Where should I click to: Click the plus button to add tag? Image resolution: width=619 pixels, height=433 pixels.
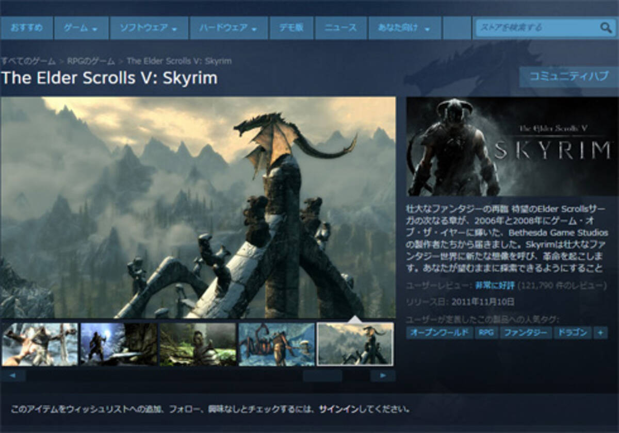point(600,333)
